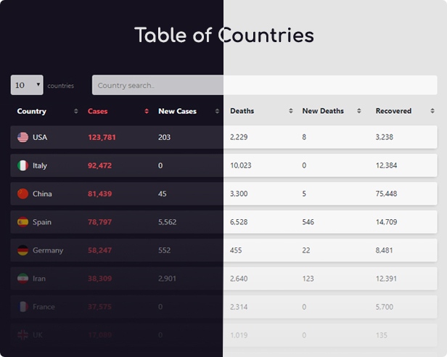This screenshot has height=357, width=447.
Task: Sort using the Country column arrows
Action: 76,112
